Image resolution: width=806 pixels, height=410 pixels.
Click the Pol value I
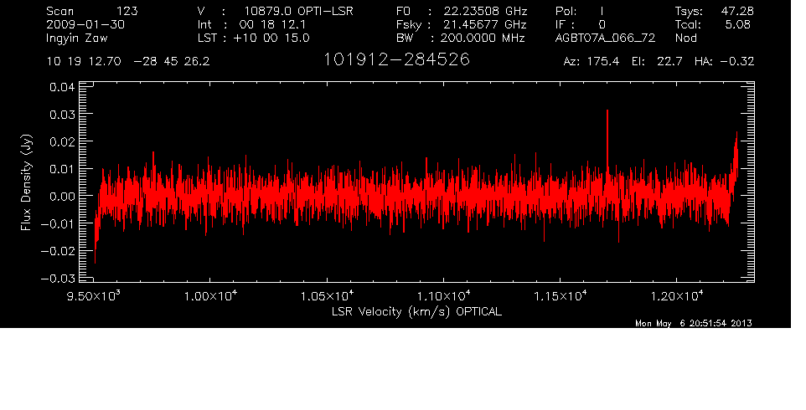click(x=602, y=11)
